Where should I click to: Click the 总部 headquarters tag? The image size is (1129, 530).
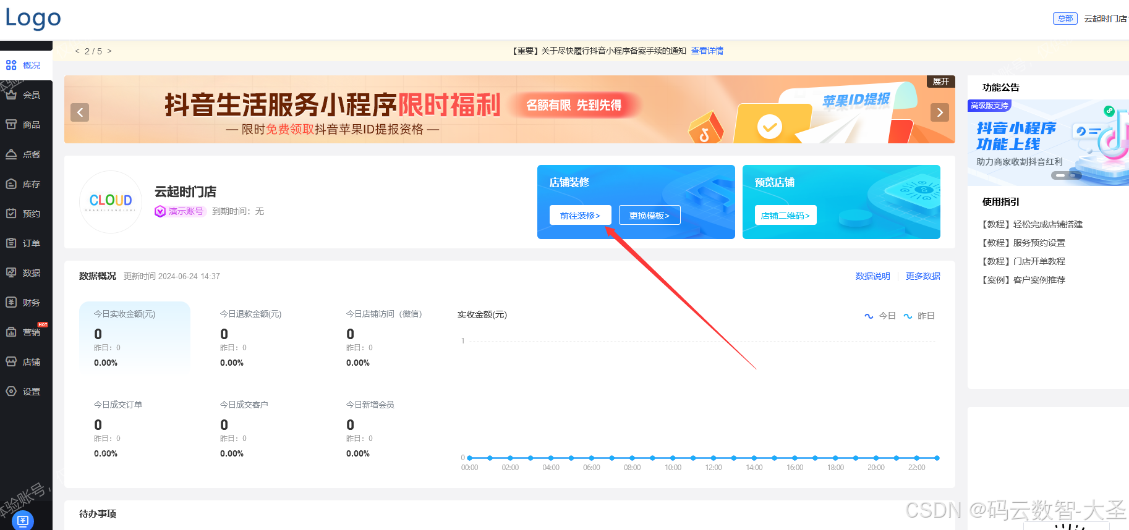click(1065, 19)
